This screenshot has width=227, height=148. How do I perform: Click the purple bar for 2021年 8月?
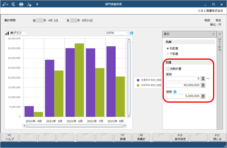(x=111, y=82)
